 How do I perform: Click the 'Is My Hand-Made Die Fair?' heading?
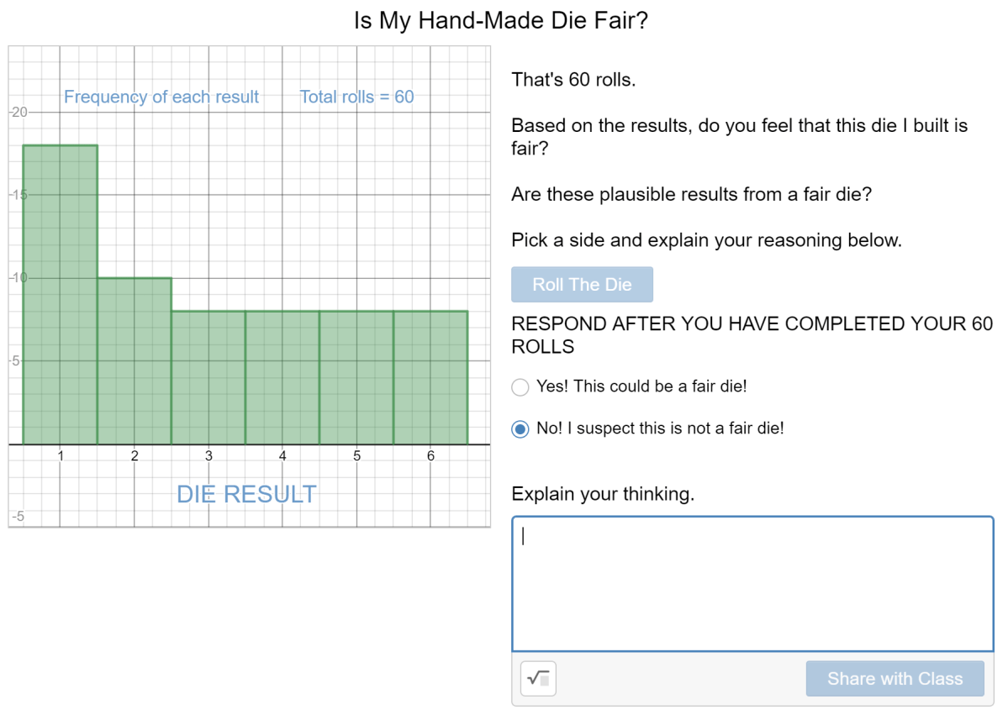(501, 20)
